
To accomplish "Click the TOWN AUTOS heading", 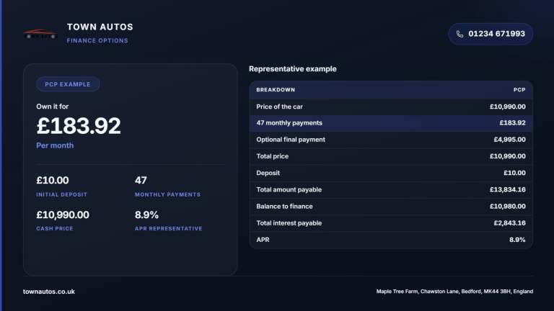I will point(100,27).
